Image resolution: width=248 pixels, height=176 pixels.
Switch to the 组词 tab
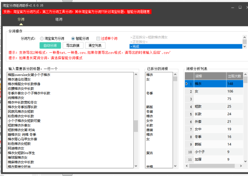[x=59, y=19]
